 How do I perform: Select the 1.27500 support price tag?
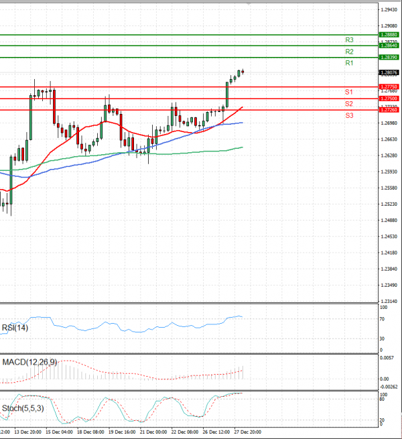click(x=389, y=99)
